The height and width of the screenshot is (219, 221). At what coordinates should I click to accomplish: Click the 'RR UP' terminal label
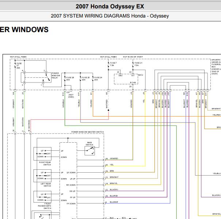coord(72,191)
